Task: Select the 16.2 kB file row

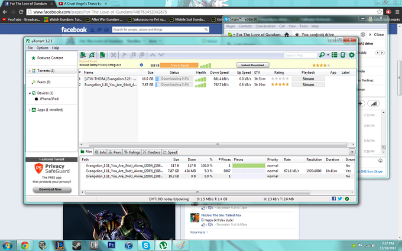Action: pos(217,176)
